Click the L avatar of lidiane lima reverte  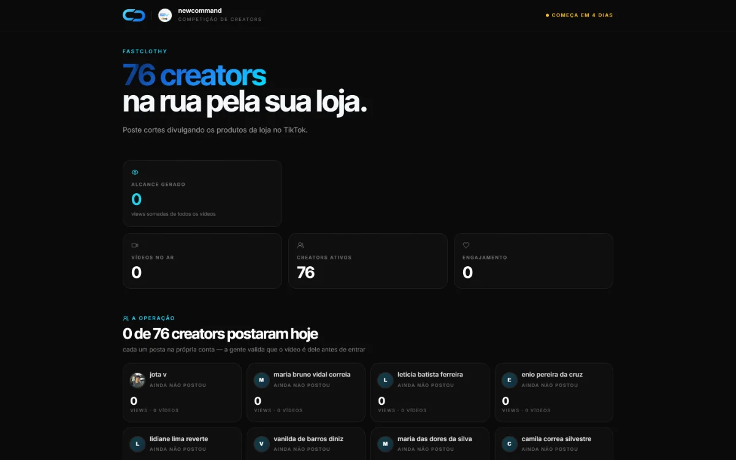click(137, 444)
